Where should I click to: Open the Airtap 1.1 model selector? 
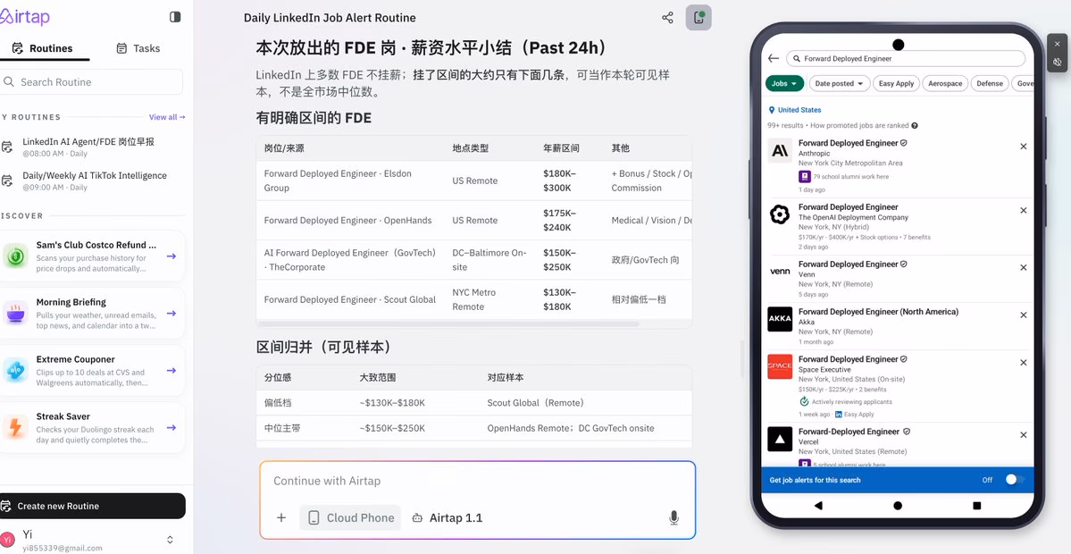[x=448, y=517]
